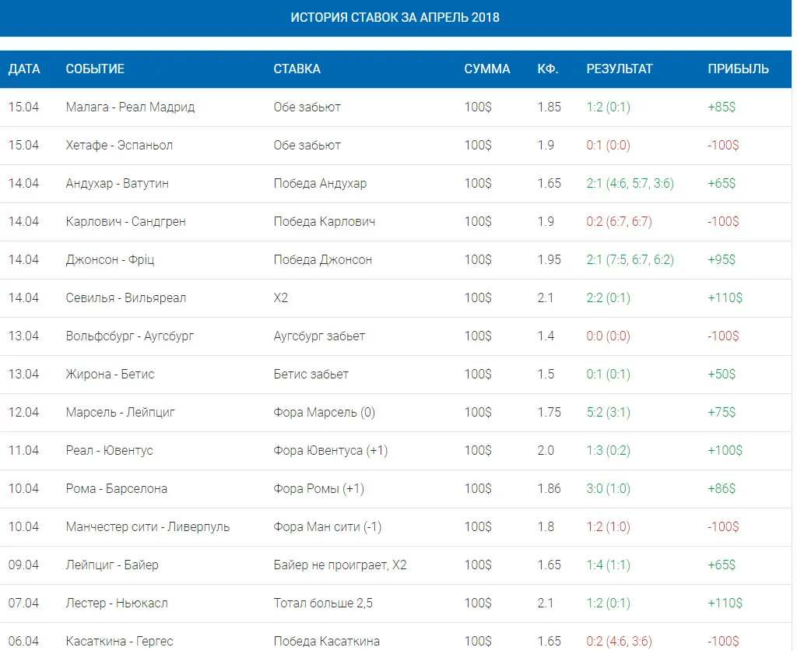Click the +50$ profit for Жирона - Бетис
The image size is (797, 651).
722,375
